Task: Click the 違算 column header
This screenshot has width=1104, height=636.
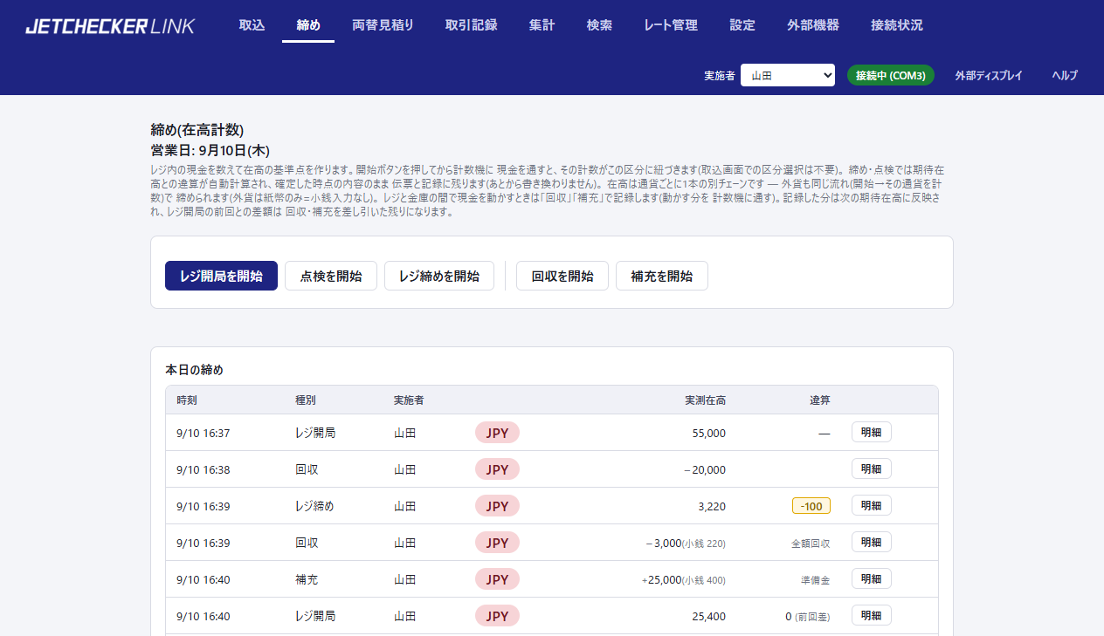Action: click(x=819, y=400)
